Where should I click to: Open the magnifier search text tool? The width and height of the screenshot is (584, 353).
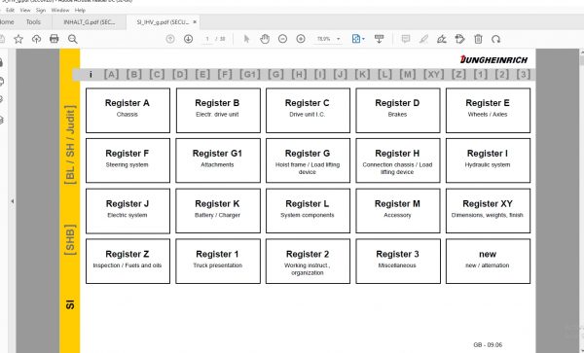click(73, 39)
